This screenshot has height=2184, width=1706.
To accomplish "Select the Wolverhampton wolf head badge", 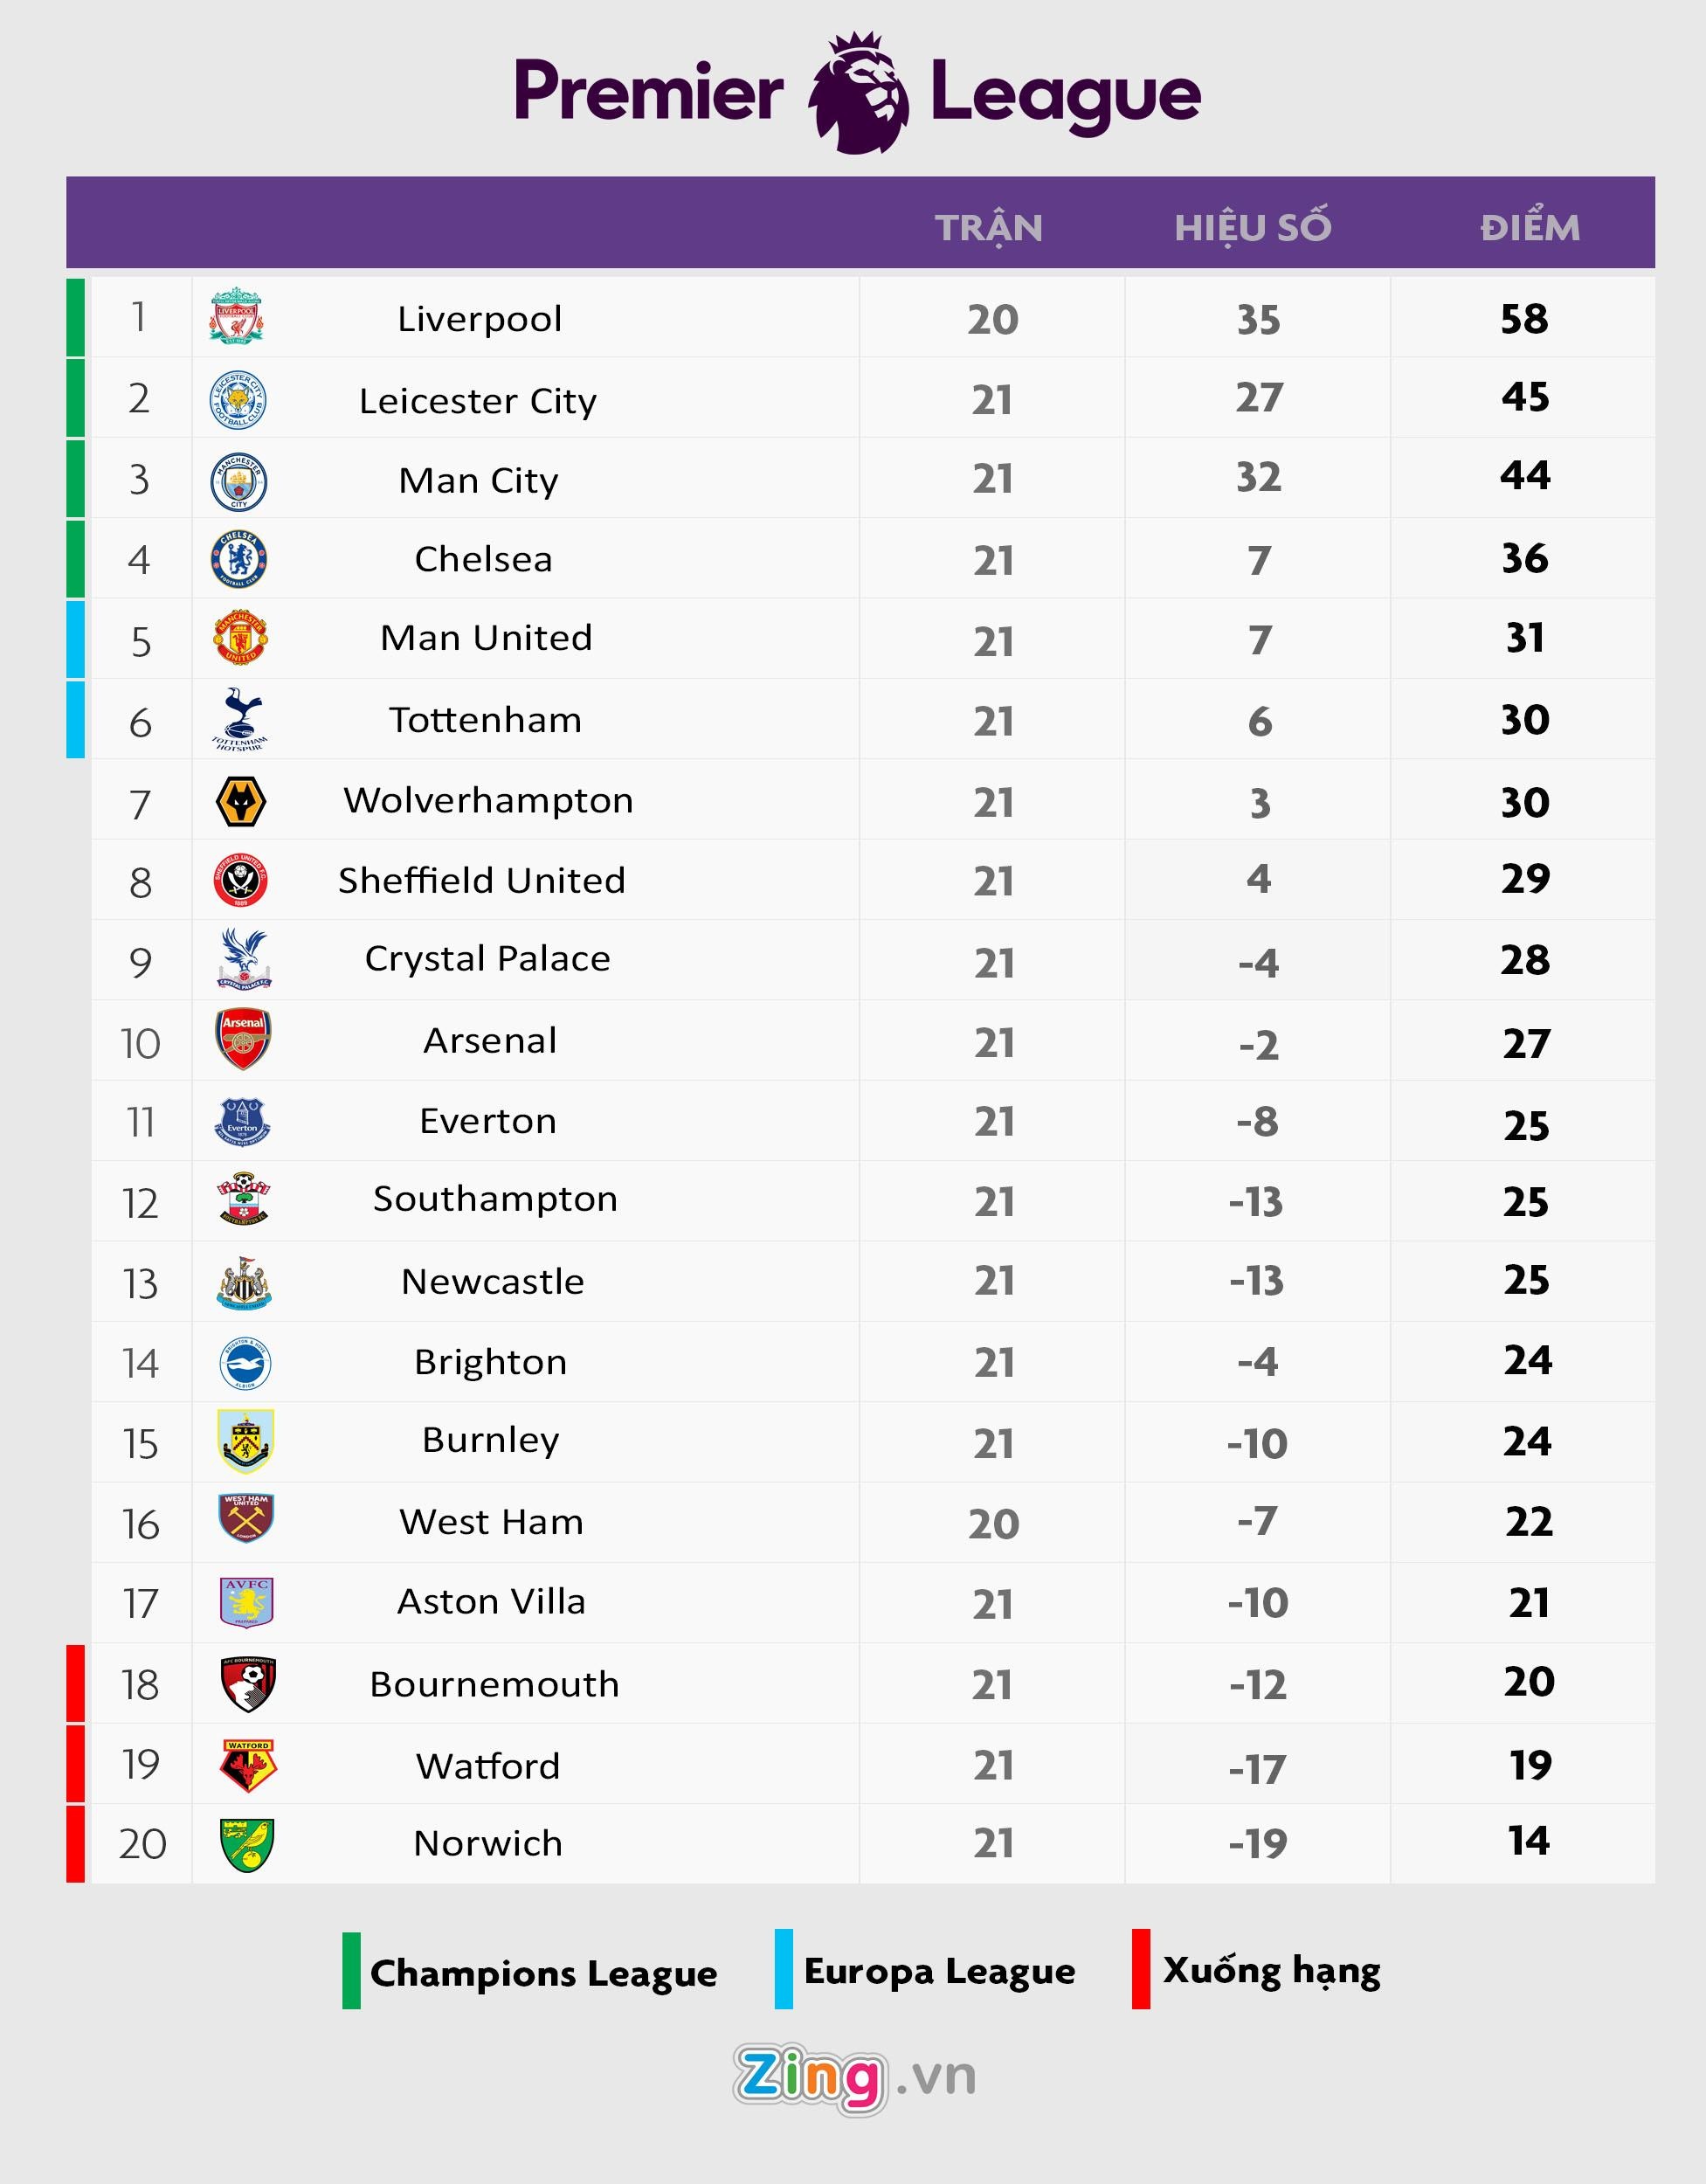I will (x=241, y=802).
